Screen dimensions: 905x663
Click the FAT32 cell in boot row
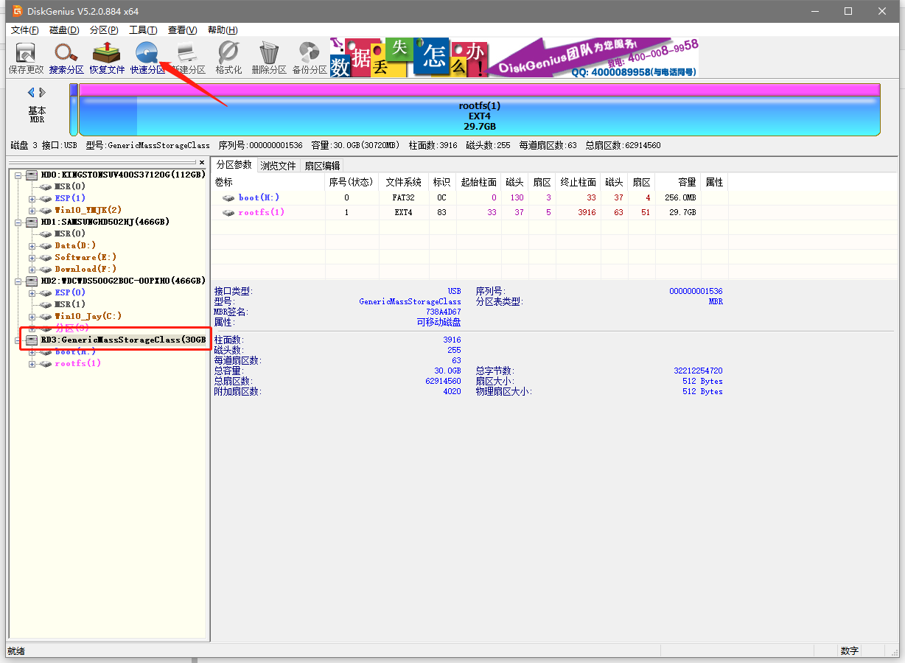pos(403,197)
